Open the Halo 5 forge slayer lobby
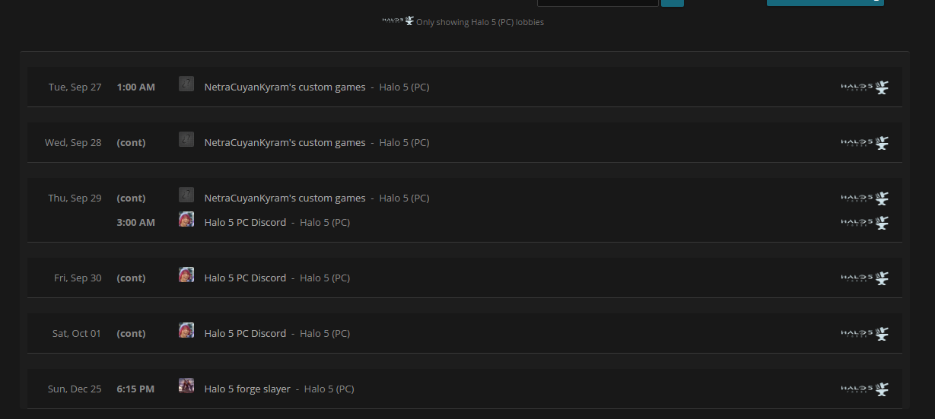935x419 pixels. click(x=247, y=389)
